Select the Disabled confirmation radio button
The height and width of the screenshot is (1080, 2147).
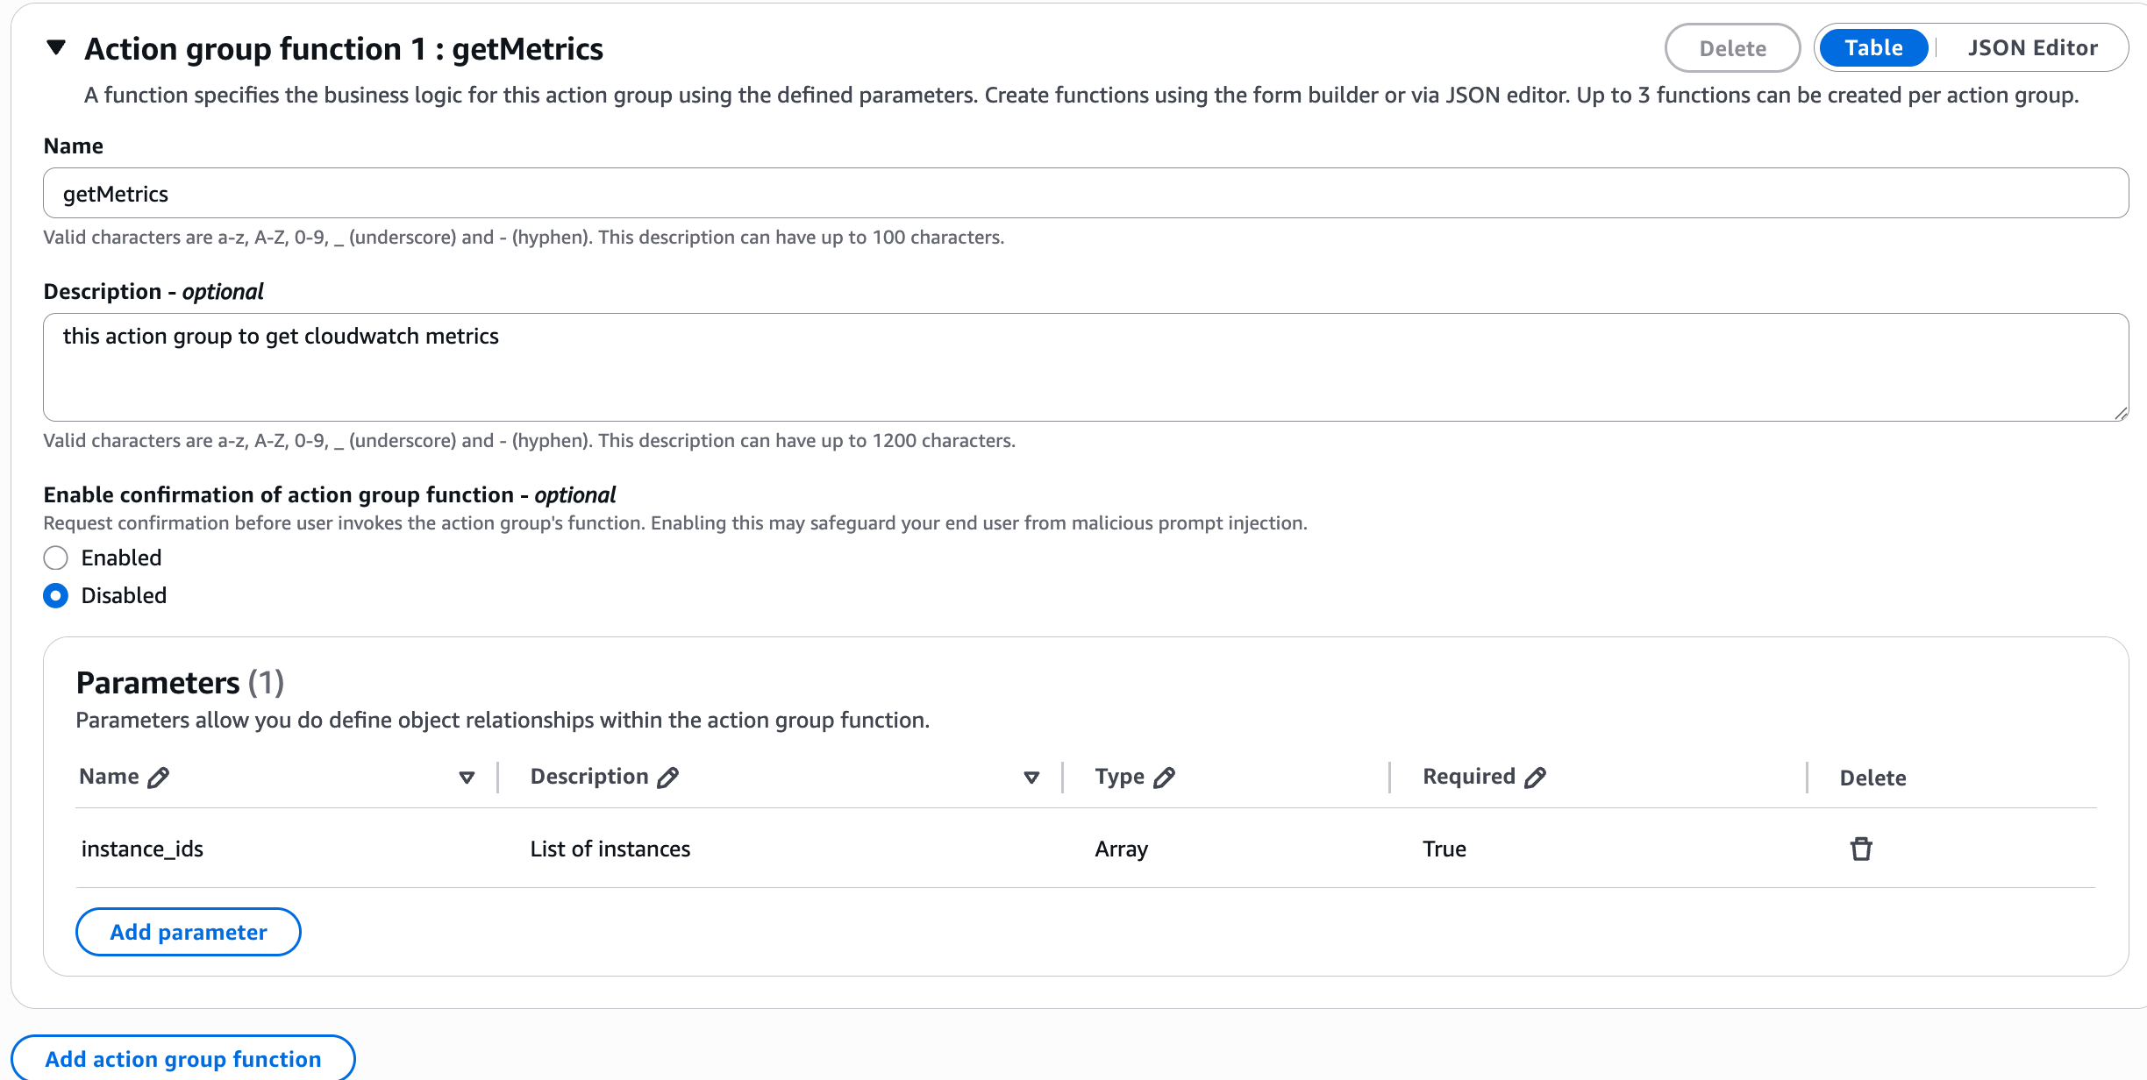tap(56, 596)
